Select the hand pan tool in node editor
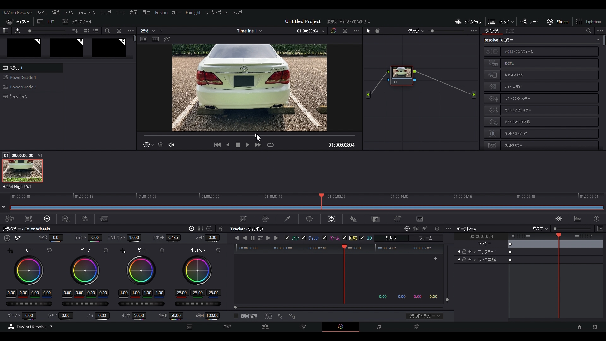The width and height of the screenshot is (606, 341). tap(377, 31)
